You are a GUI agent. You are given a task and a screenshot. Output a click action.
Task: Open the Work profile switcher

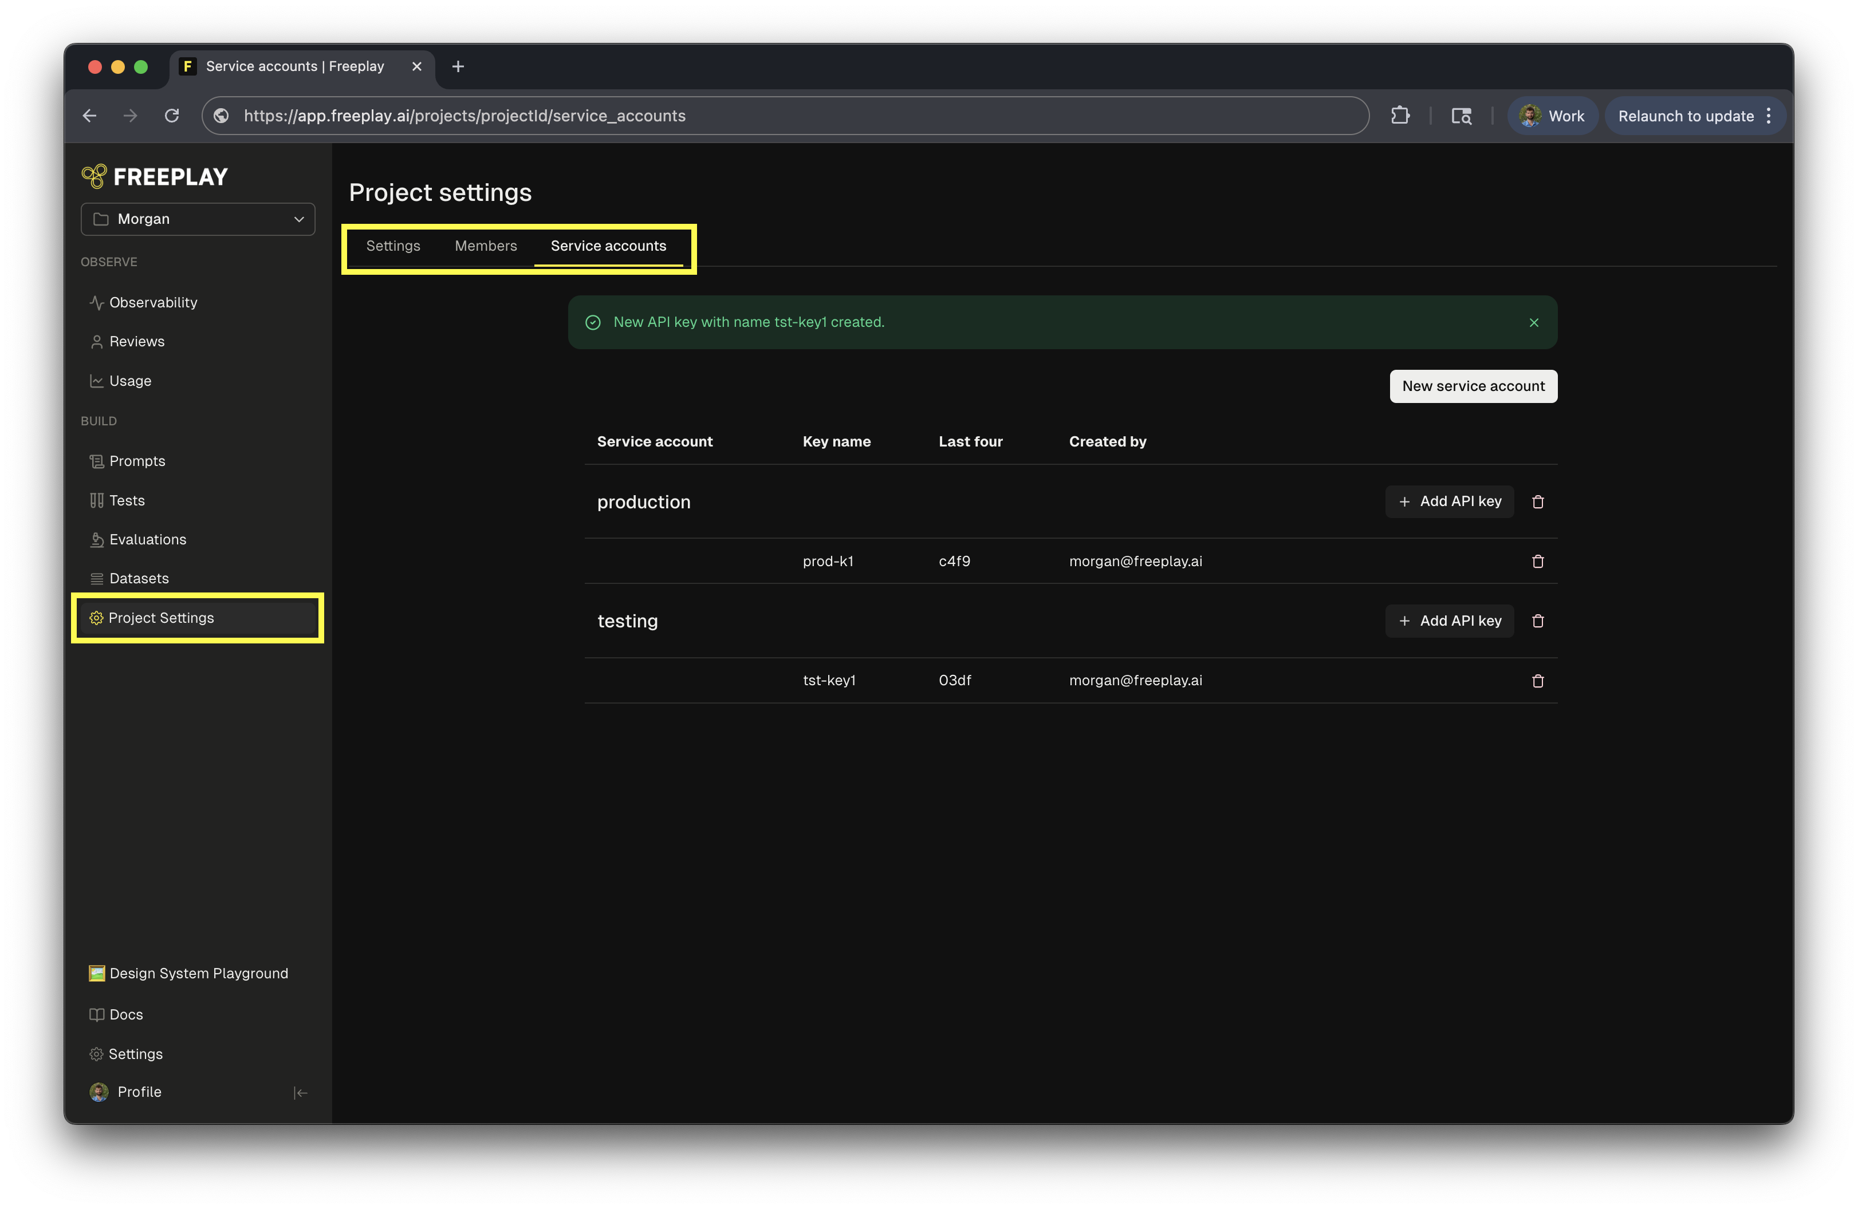click(1552, 116)
